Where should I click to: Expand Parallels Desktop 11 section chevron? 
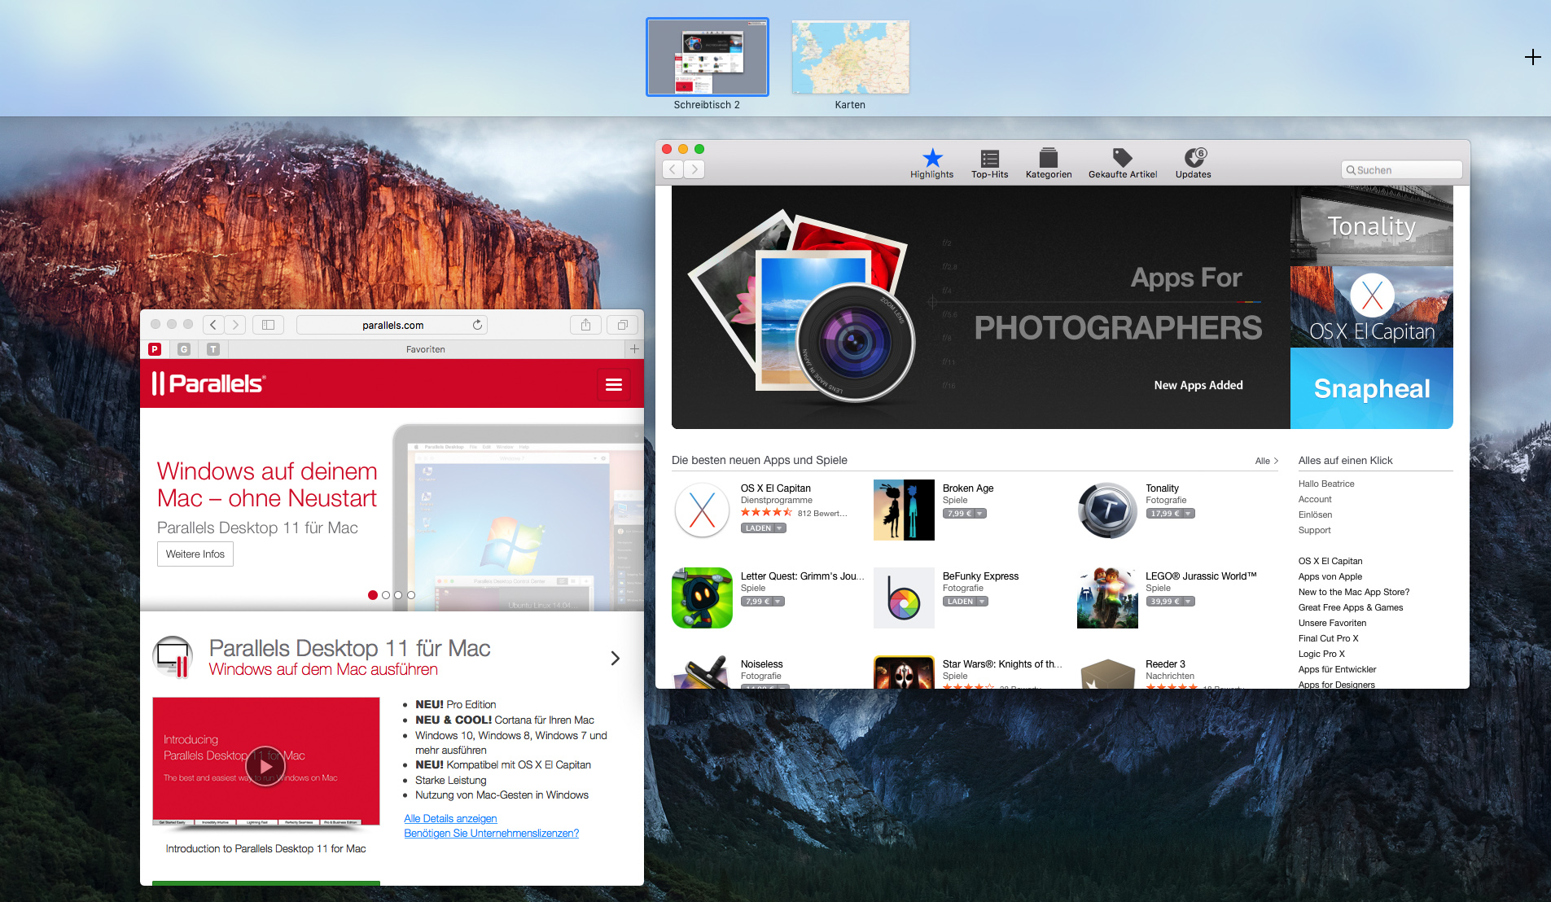(616, 658)
